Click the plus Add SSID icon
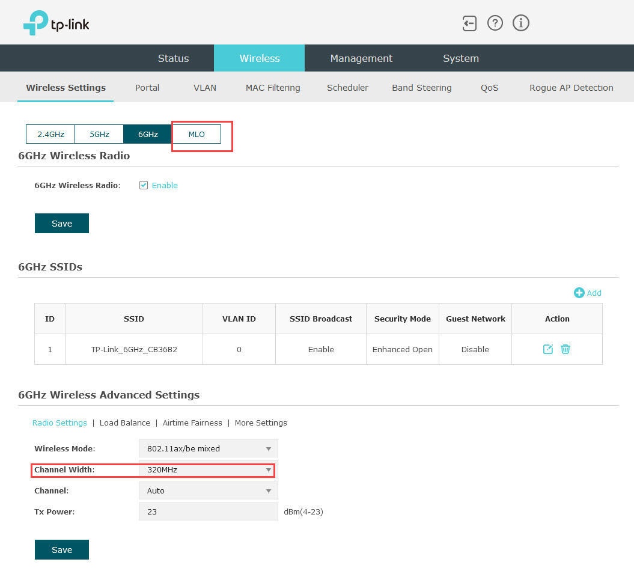The image size is (634, 580). 579,293
